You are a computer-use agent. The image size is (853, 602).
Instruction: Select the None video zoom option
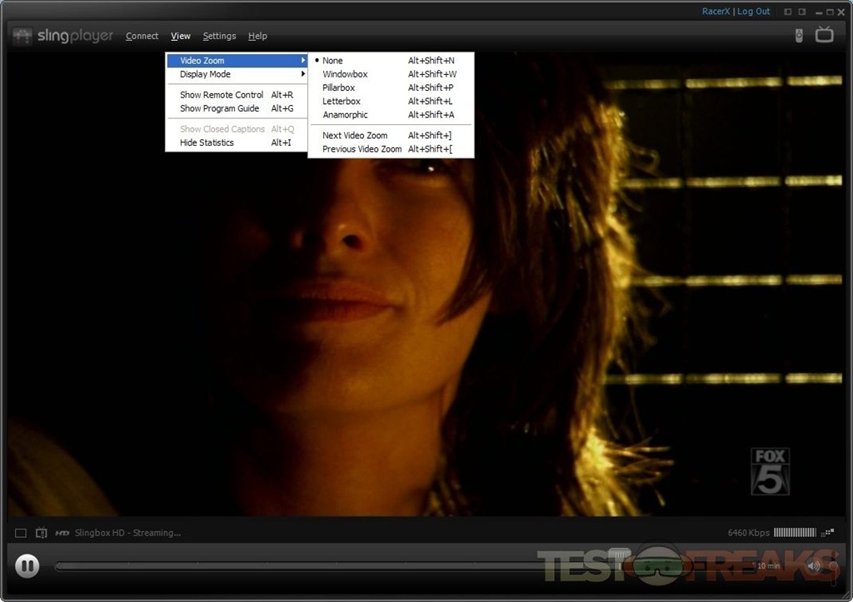pos(332,61)
